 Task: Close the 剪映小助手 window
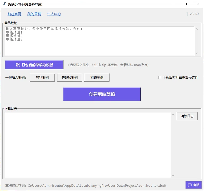coord(198,4)
